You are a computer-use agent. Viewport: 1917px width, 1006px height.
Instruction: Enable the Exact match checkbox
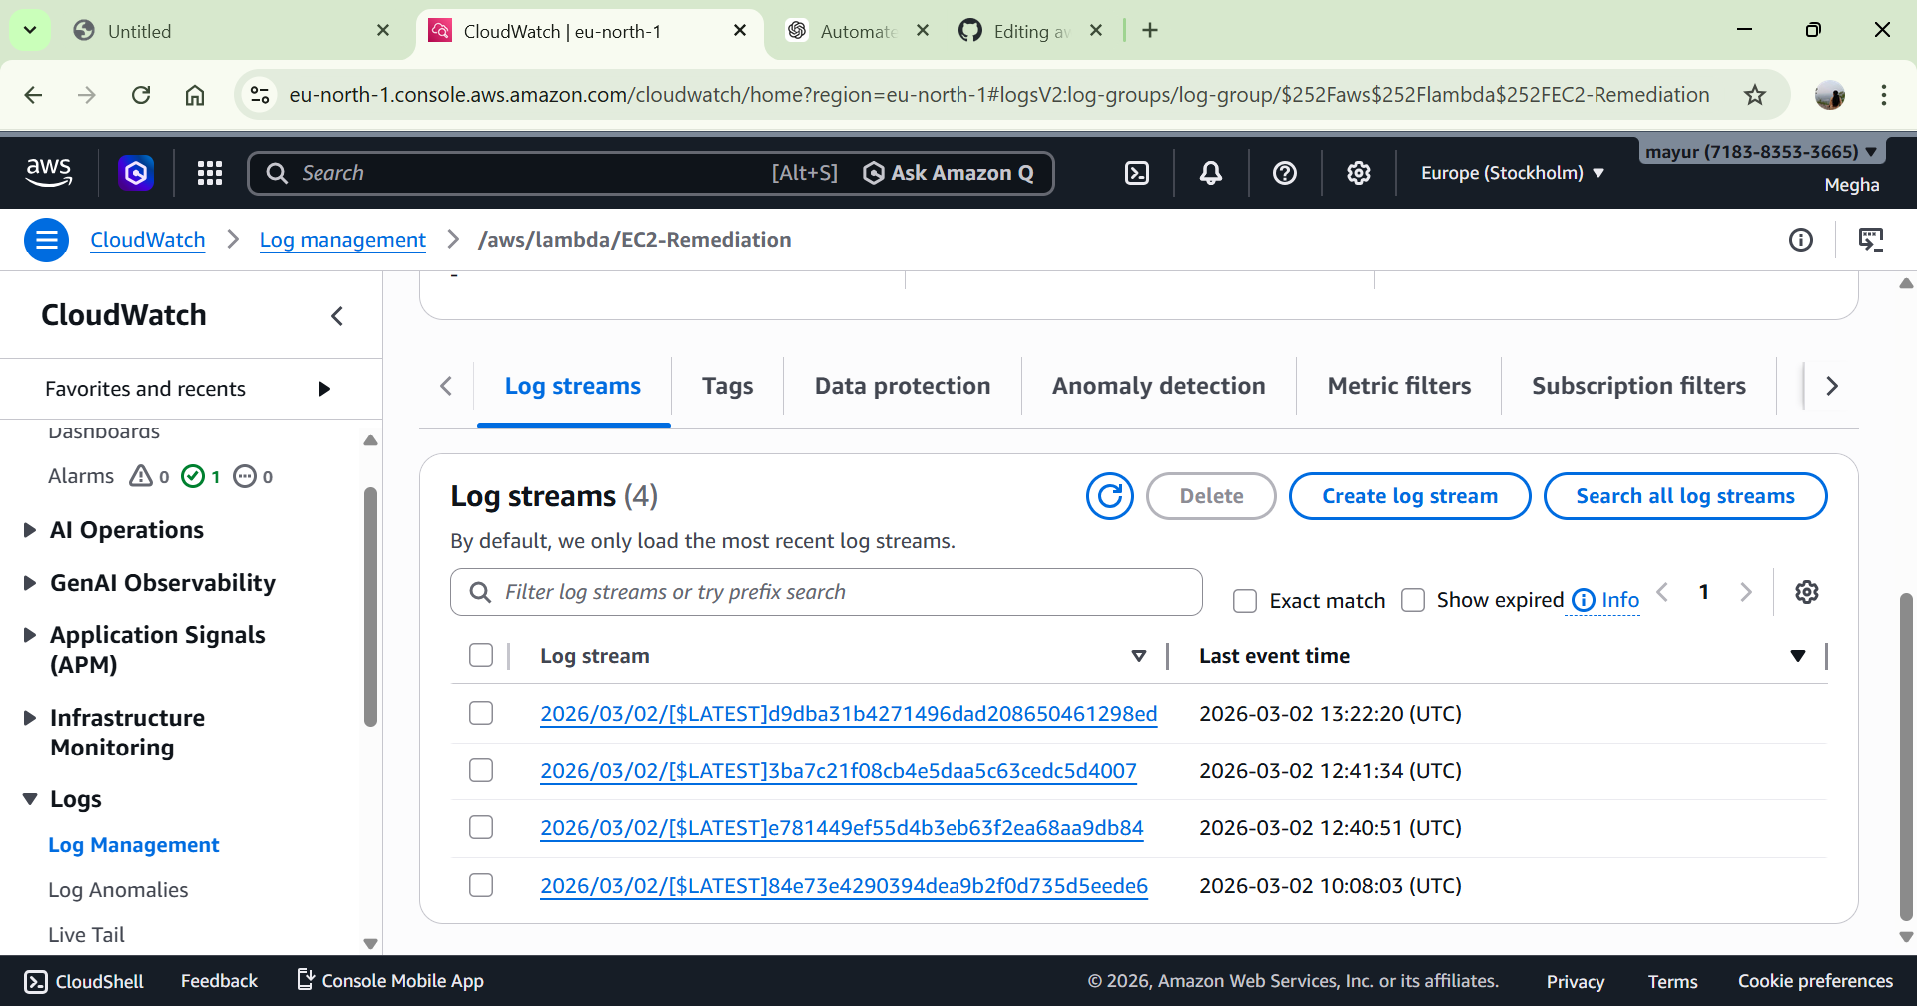click(x=1245, y=601)
